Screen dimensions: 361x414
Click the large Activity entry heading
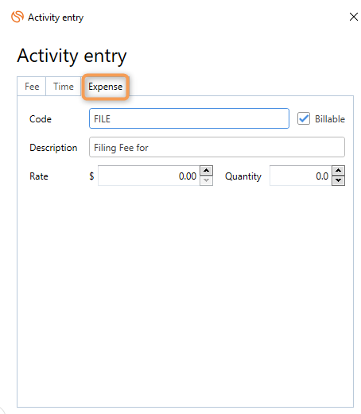click(72, 56)
